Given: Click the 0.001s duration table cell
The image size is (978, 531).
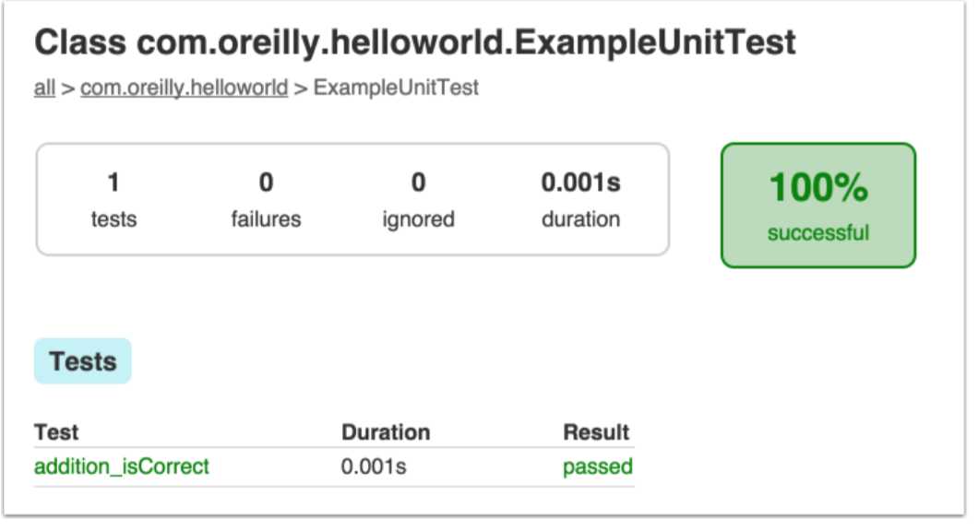Looking at the screenshot, I should coord(374,466).
